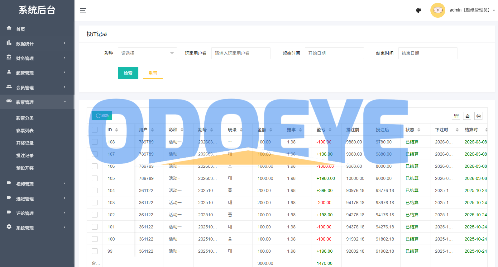Check the box for row ID 105
Viewport: 498px width, 267px height.
click(95, 178)
